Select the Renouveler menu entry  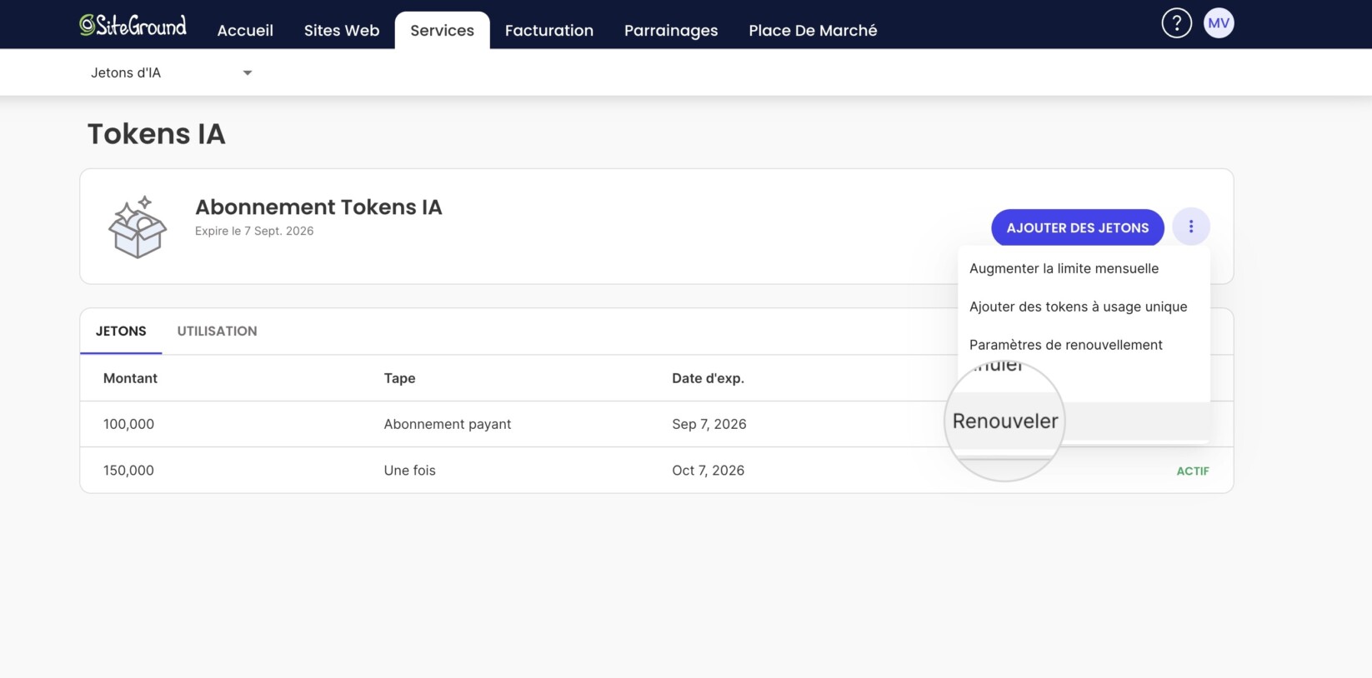[x=1084, y=421]
